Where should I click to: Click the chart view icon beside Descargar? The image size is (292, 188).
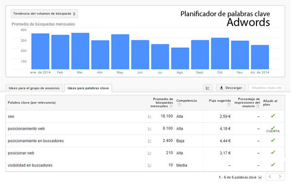tap(208, 88)
